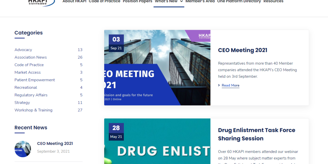
Task: Select the Association News category
Action: click(x=31, y=57)
